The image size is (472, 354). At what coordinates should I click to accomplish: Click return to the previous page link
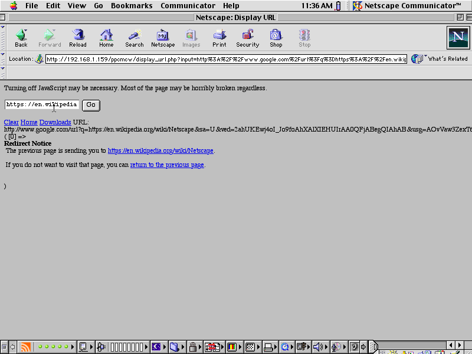tap(167, 165)
